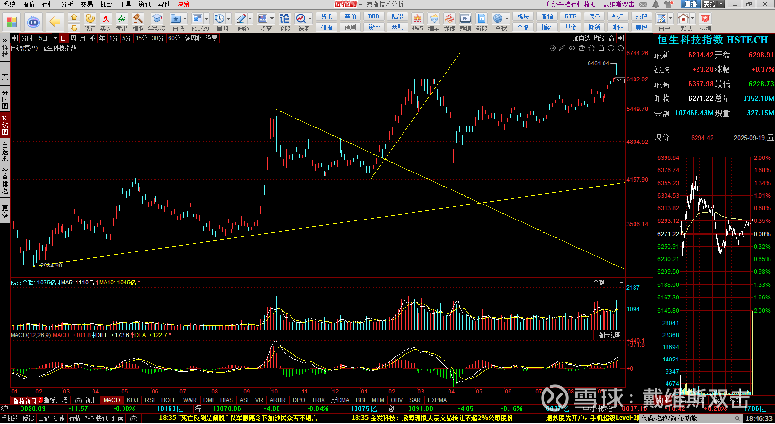Expand the 画线 pencil dropdown arrow
This screenshot has width=775, height=424.
tap(250, 19)
